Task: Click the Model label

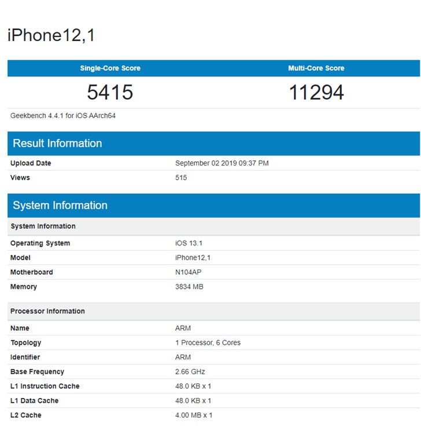Action: tap(20, 257)
